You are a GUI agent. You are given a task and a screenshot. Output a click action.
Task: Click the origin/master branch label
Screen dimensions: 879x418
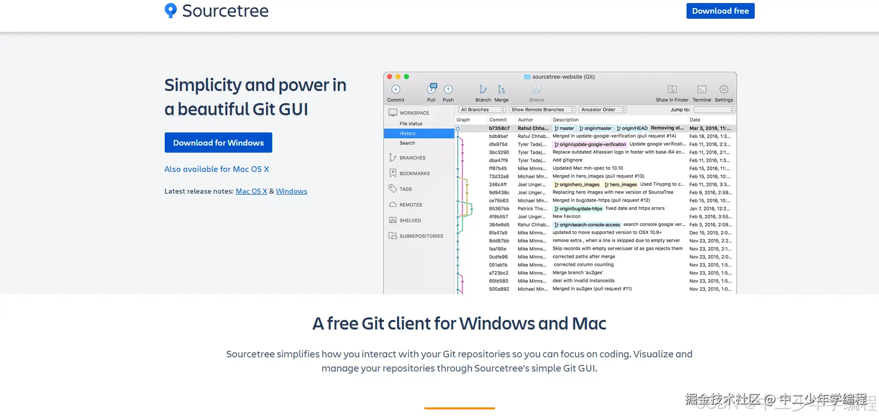595,128
